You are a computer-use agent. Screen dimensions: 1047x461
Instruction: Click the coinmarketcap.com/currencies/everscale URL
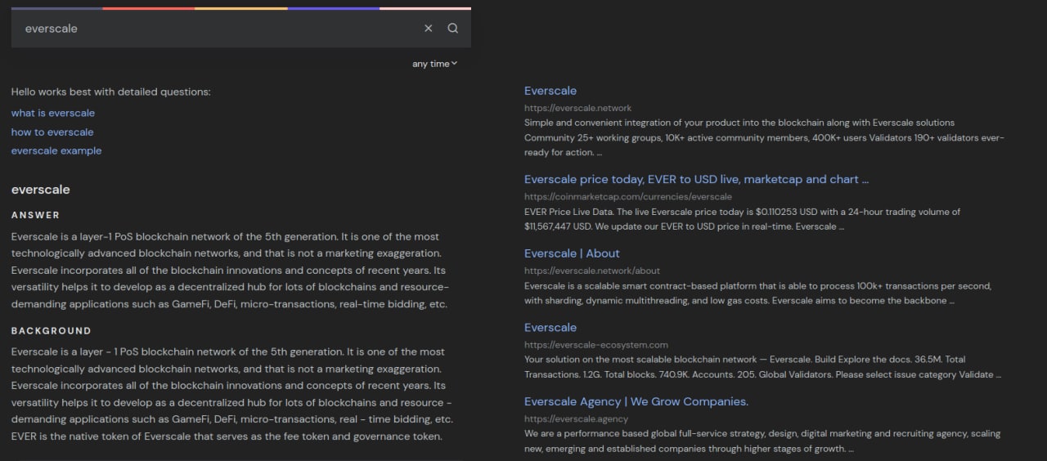(x=627, y=197)
